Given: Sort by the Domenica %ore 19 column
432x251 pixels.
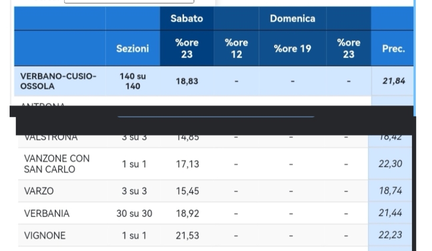Looking at the screenshot, I should (292, 48).
